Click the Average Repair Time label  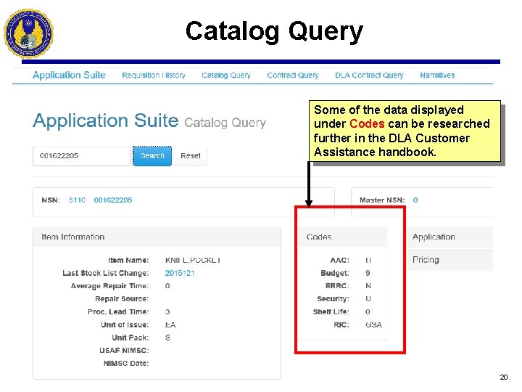tap(109, 286)
